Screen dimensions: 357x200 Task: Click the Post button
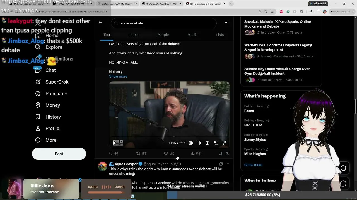pos(59,154)
